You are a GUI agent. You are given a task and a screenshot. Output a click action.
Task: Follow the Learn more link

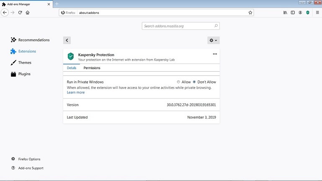[x=76, y=93]
